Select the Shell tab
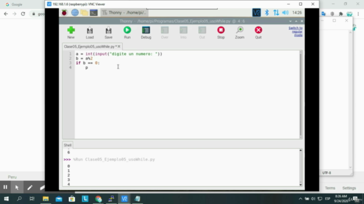The image size is (364, 204). pos(68,145)
